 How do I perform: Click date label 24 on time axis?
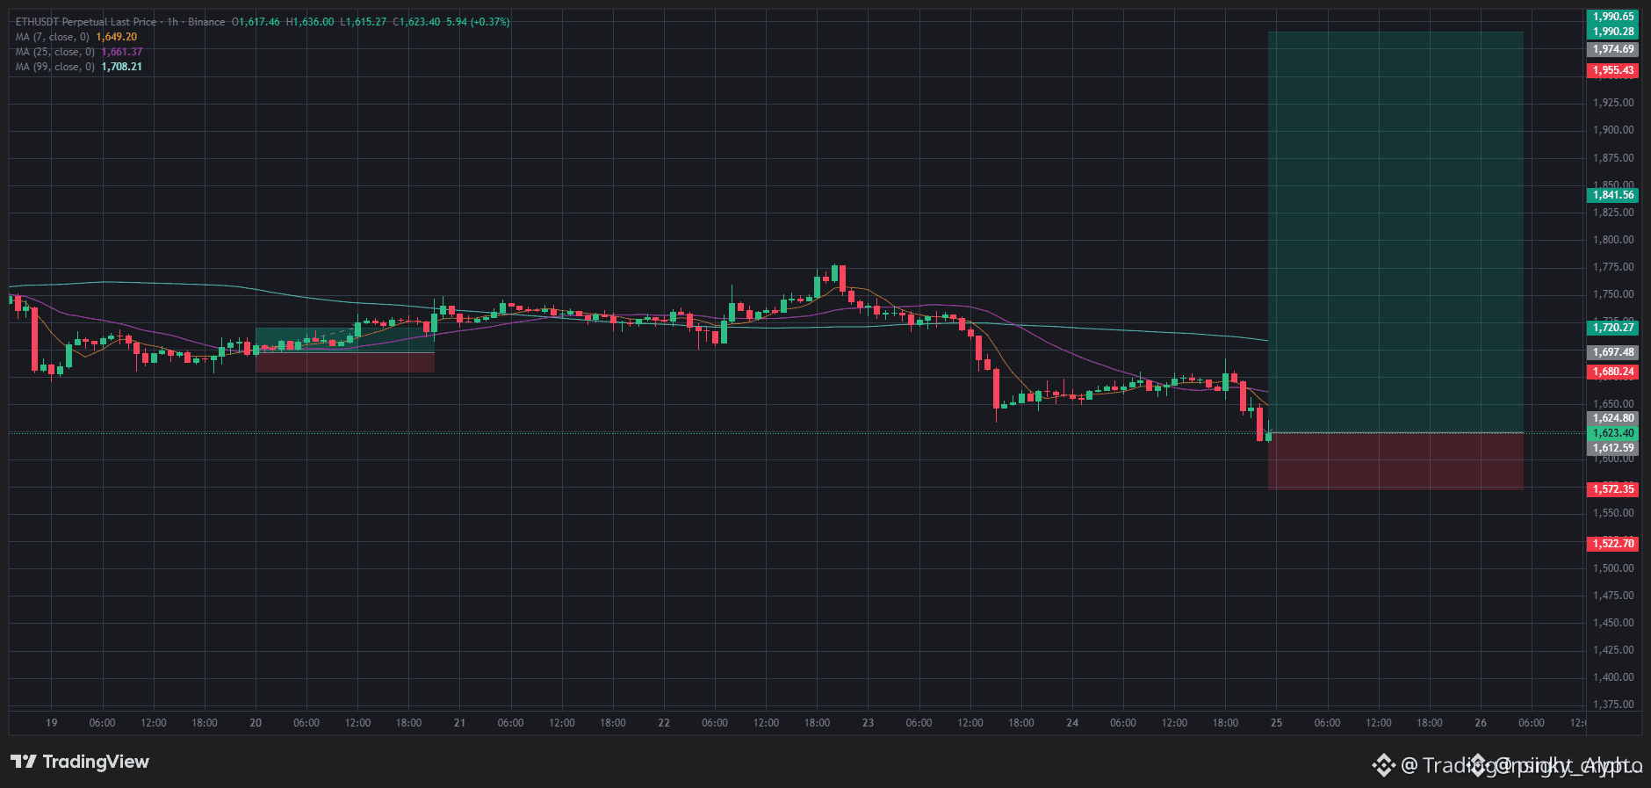point(1072,723)
